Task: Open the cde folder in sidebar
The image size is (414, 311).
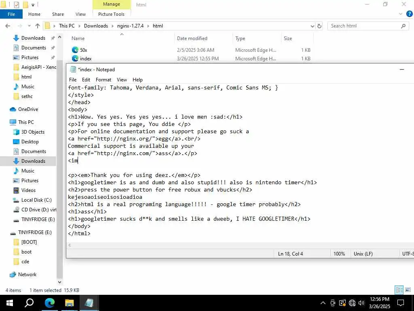Action: click(x=25, y=262)
